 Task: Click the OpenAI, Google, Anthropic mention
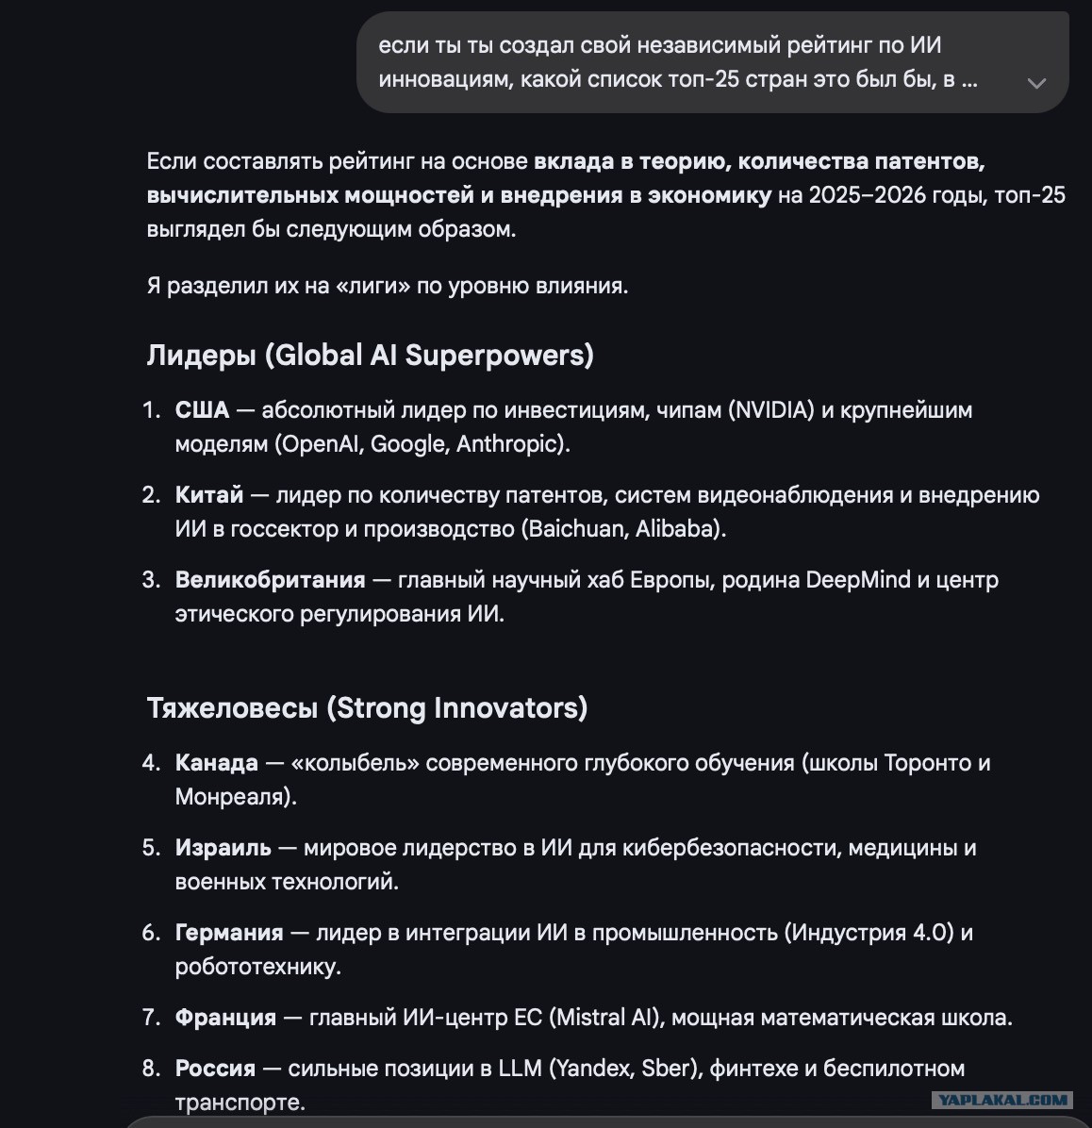(x=422, y=444)
